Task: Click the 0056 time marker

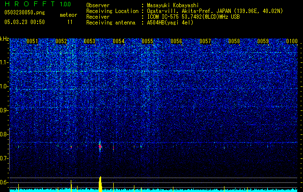Action: click(176, 41)
